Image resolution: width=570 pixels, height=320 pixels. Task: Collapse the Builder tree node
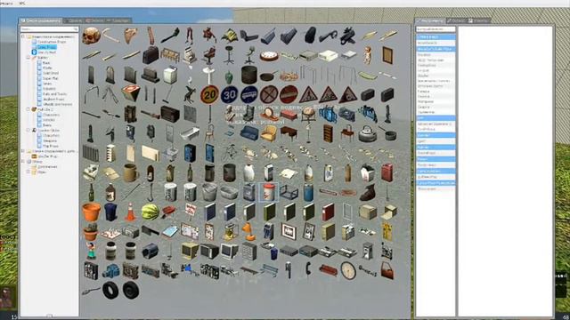coord(28,57)
